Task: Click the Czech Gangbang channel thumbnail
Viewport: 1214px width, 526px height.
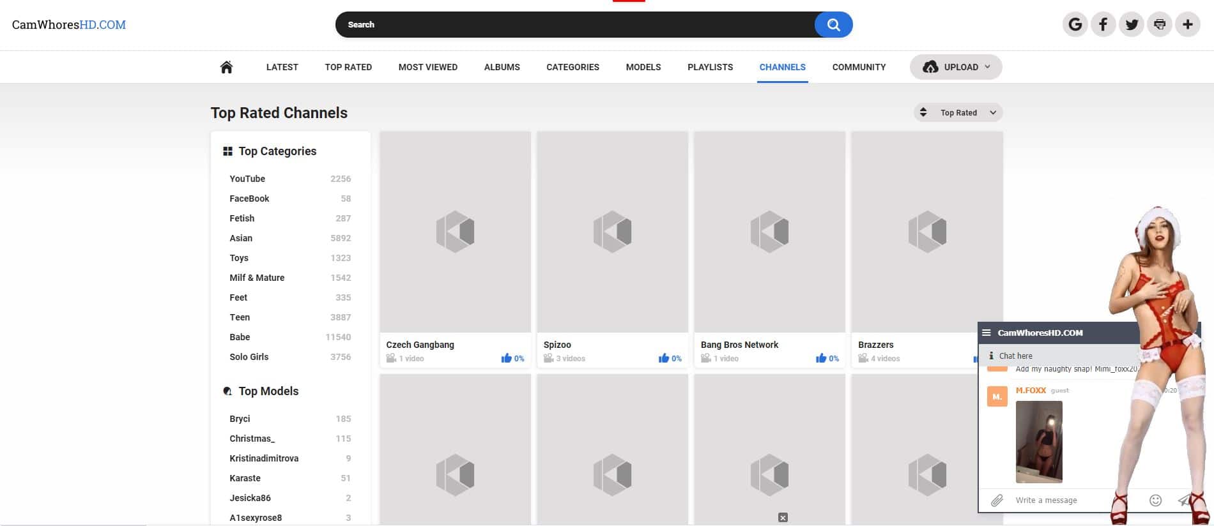Action: (x=455, y=232)
